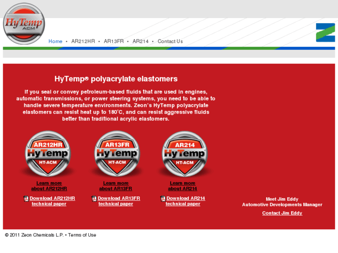Image resolution: width=338 pixels, height=253 pixels.
Task: Click the Zeon Z logo
Action: point(325,32)
